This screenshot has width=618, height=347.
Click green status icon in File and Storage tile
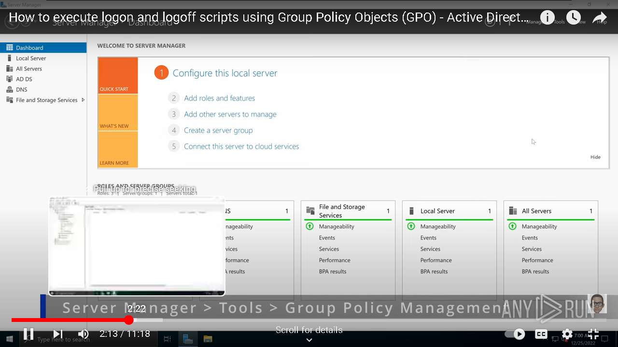pyautogui.click(x=309, y=226)
